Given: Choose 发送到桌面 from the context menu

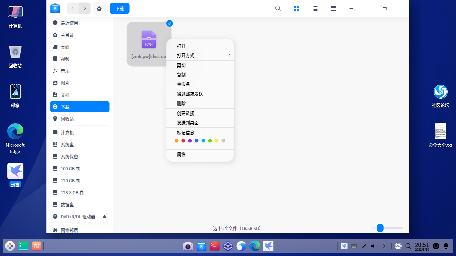Looking at the screenshot, I should pos(188,123).
